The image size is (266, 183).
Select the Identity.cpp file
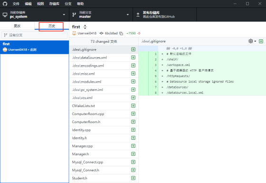[x=104, y=130]
